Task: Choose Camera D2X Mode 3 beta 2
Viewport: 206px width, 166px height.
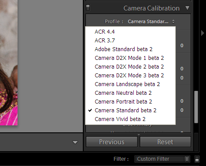Action: point(130,76)
